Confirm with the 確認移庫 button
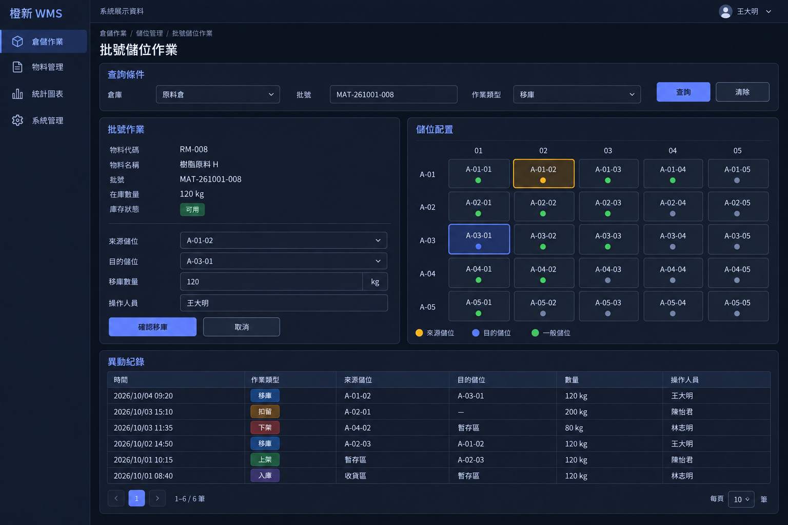 coord(152,327)
